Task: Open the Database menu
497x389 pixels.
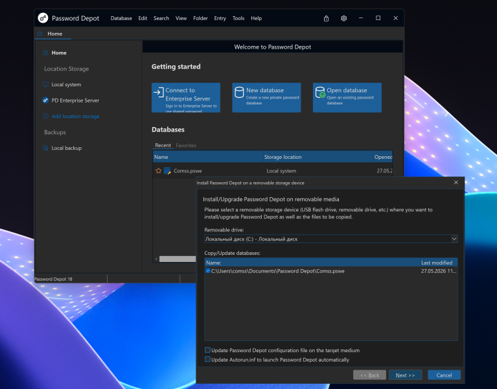Action: tap(121, 18)
